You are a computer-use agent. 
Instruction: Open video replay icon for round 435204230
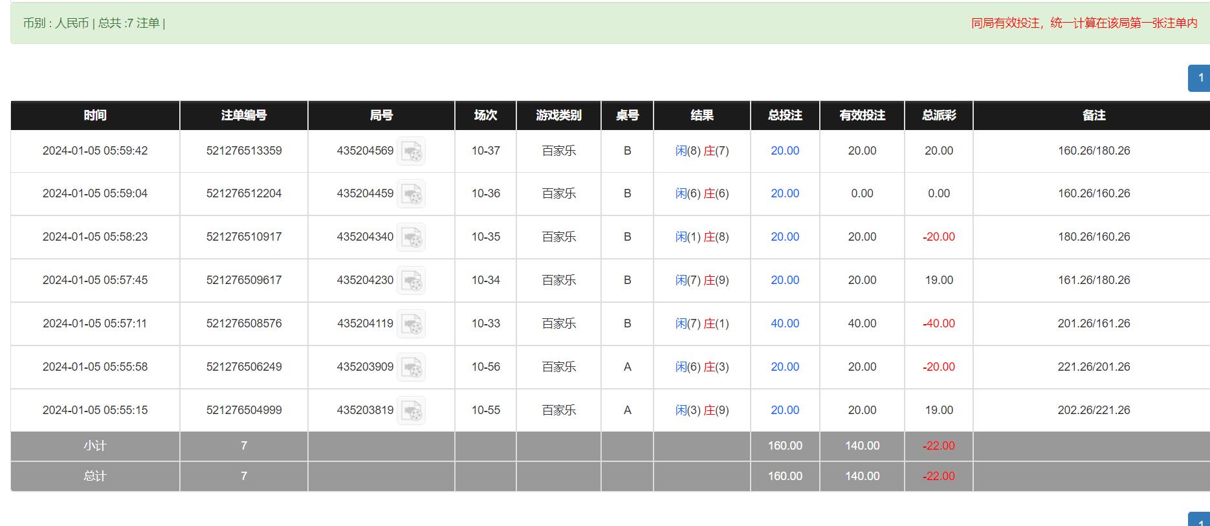411,281
